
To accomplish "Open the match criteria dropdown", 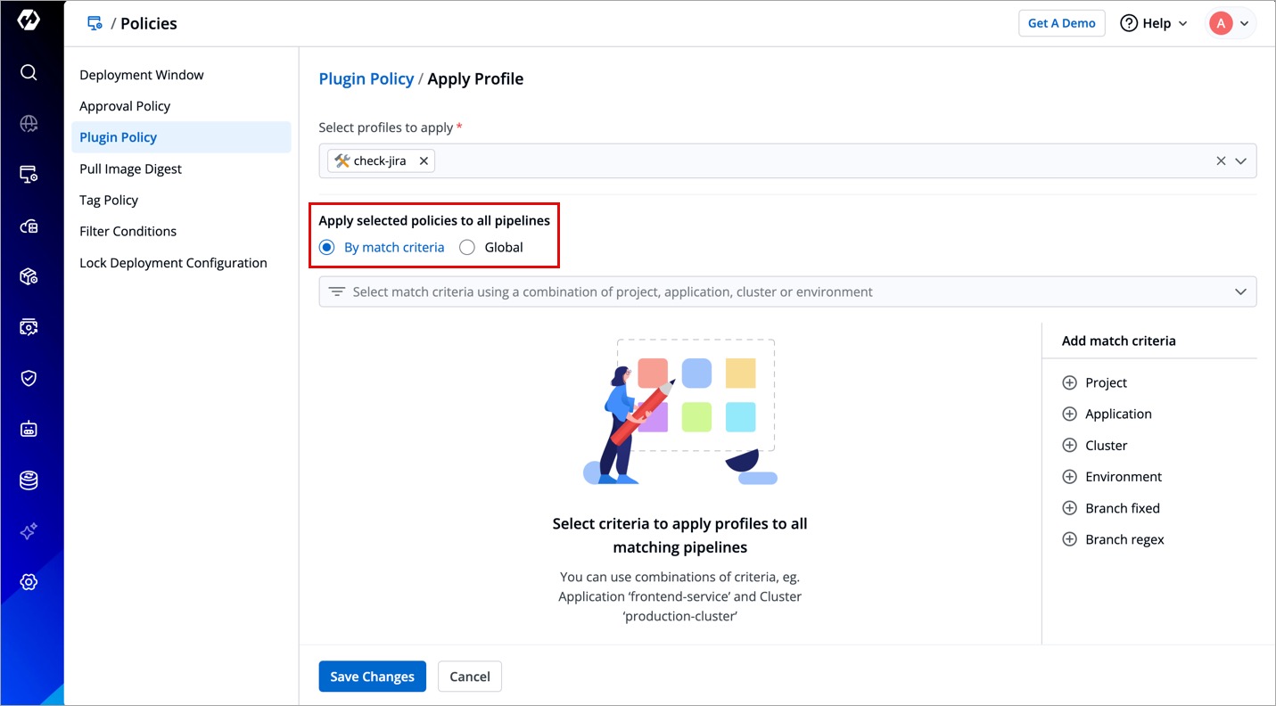I will coord(1239,292).
